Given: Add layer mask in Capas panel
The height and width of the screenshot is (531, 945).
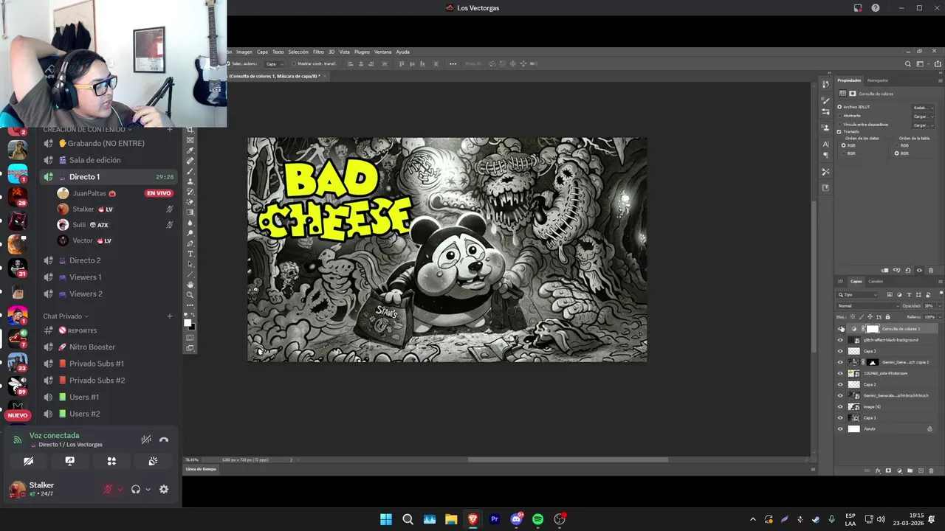Looking at the screenshot, I should pyautogui.click(x=888, y=471).
